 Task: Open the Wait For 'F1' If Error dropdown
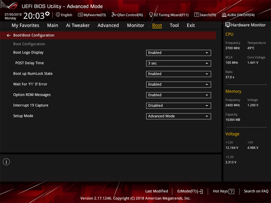pos(178,85)
